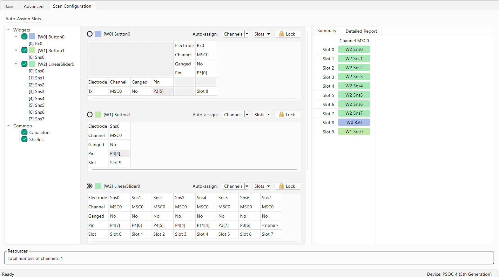499x277 pixels.
Task: Click the lock icon for W2 LinearSlider0
Action: [281, 186]
